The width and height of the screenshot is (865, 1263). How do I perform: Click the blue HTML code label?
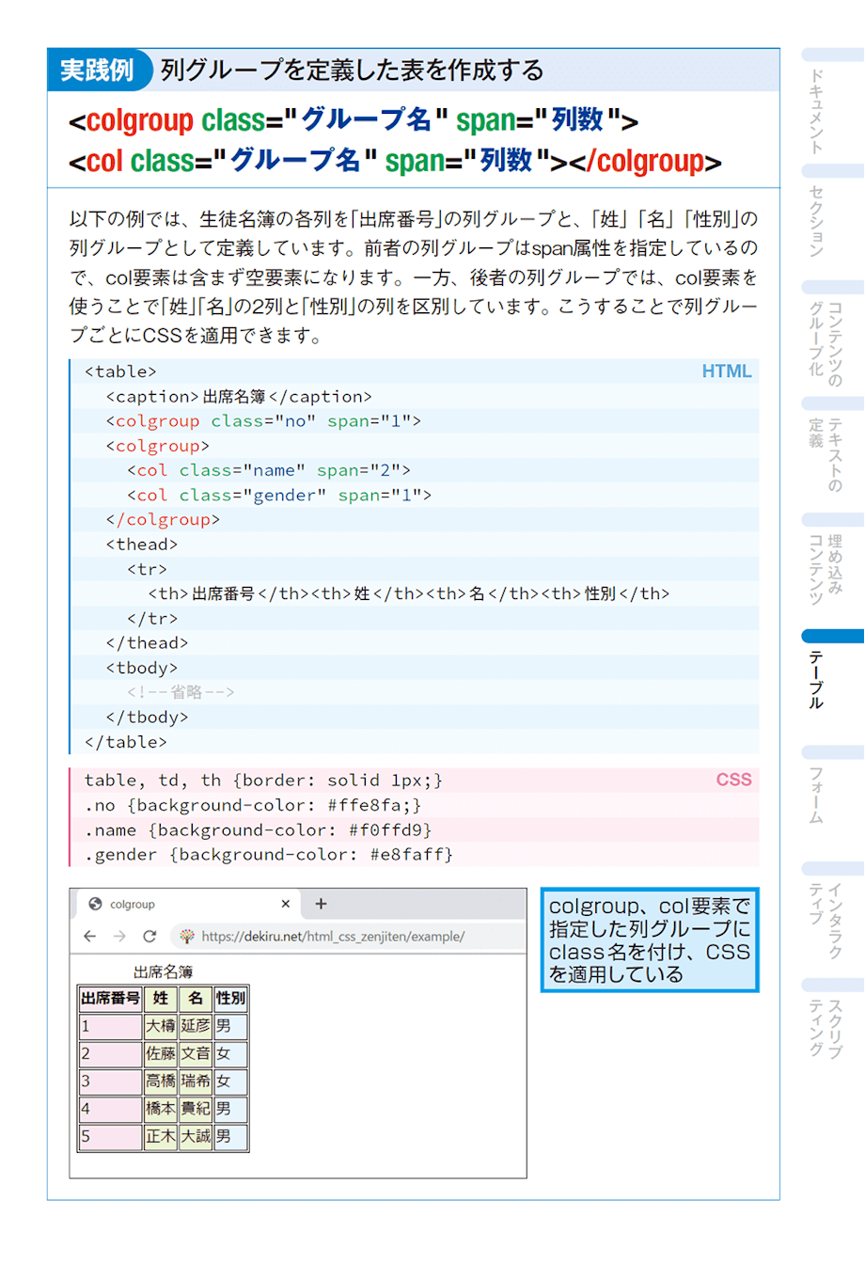[x=726, y=371]
